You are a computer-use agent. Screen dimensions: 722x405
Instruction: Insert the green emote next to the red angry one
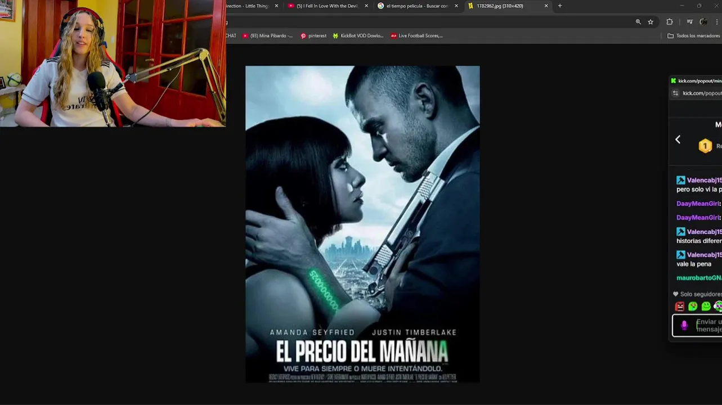(x=693, y=307)
